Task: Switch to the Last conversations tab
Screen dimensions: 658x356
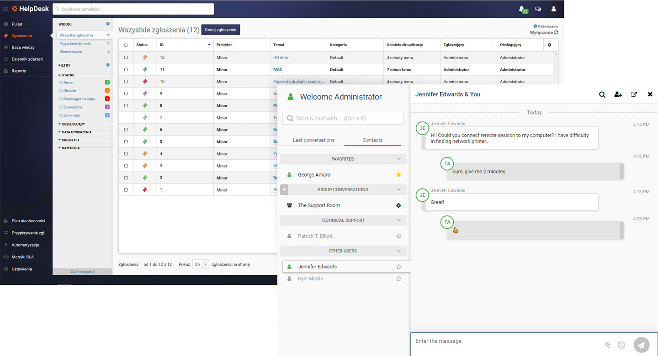Action: (313, 140)
